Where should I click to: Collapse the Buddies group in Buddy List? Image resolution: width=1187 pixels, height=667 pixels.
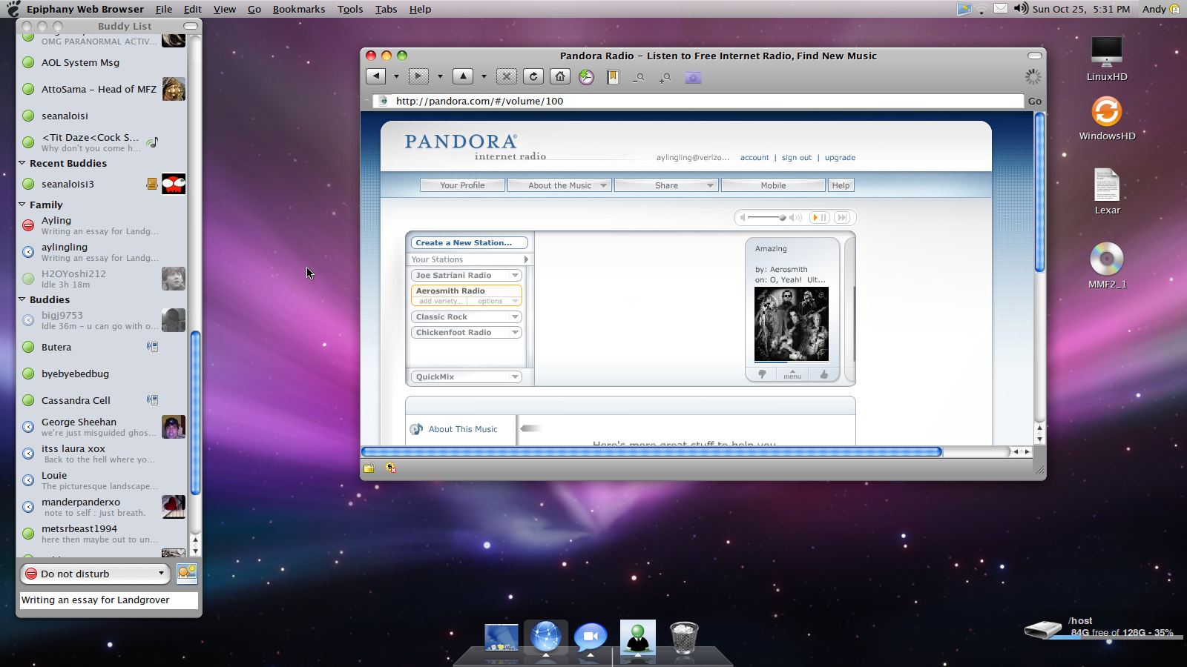click(22, 299)
